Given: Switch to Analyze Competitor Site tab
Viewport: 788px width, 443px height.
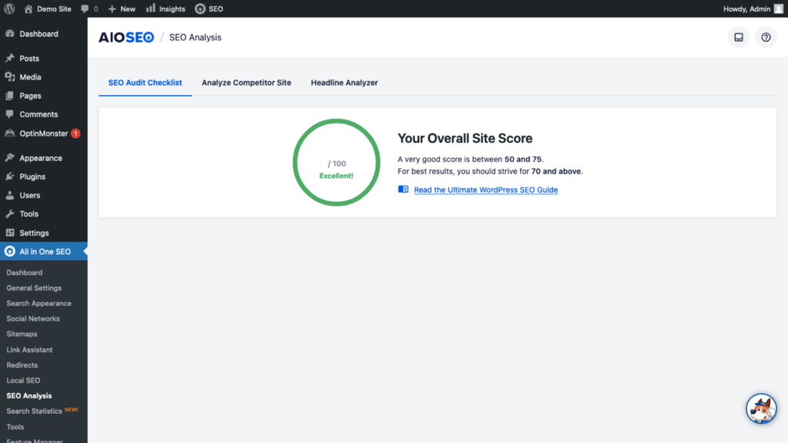Looking at the screenshot, I should (x=246, y=82).
